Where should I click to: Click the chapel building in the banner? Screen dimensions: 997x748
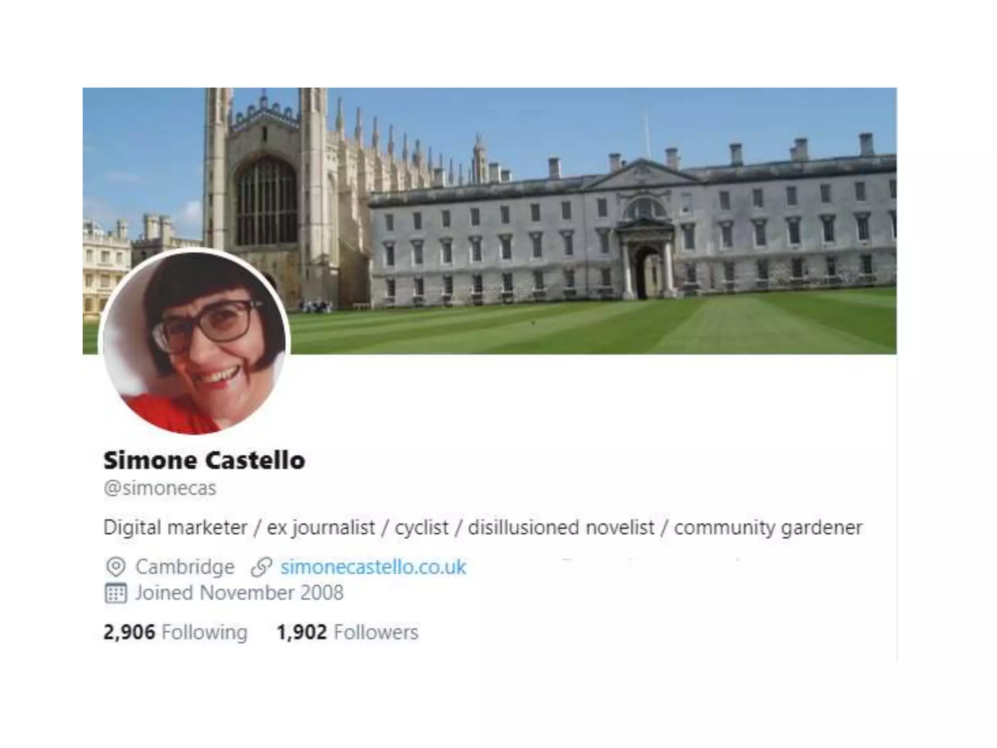point(265,195)
